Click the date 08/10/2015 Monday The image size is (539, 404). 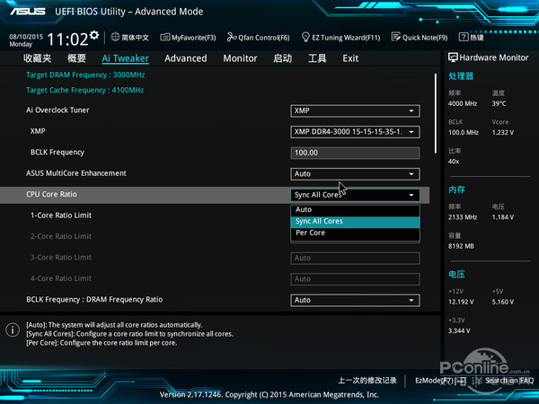click(26, 40)
